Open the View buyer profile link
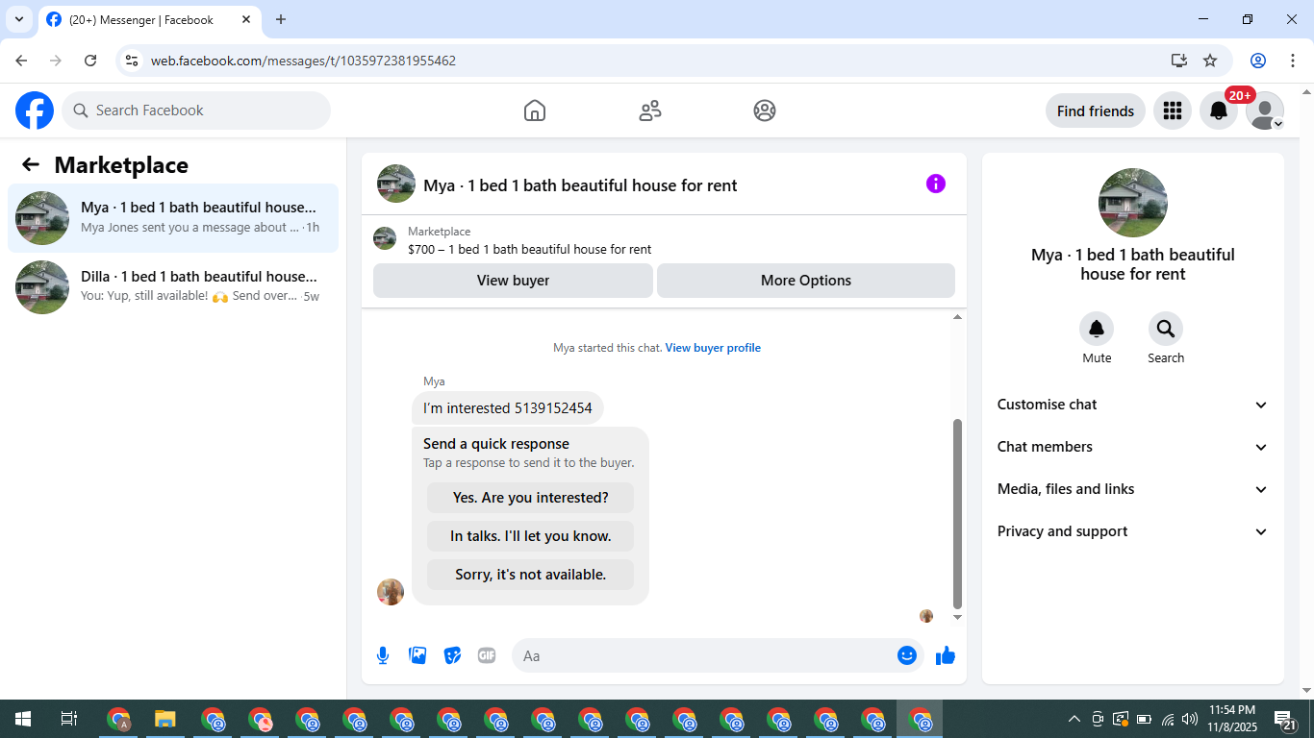This screenshot has width=1314, height=738. (713, 348)
